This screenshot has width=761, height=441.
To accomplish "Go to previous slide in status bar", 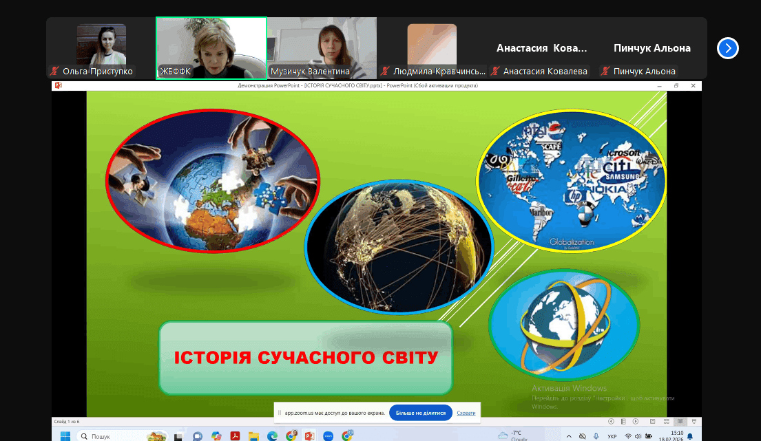I will 612,421.
